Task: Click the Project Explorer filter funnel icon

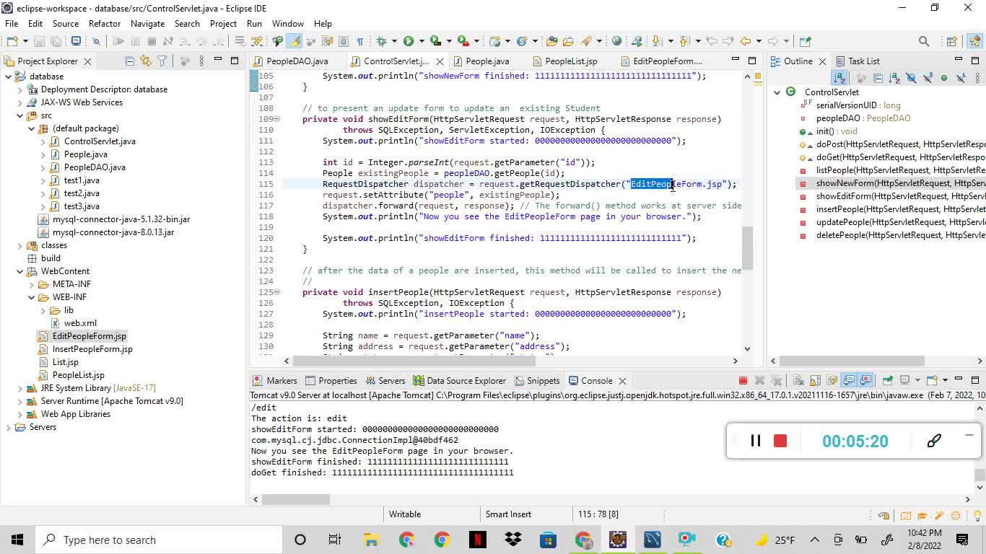Action: click(162, 61)
